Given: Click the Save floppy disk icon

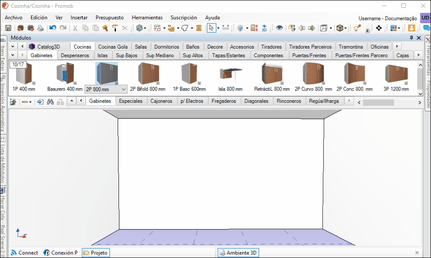Looking at the screenshot, I should coord(8,28).
